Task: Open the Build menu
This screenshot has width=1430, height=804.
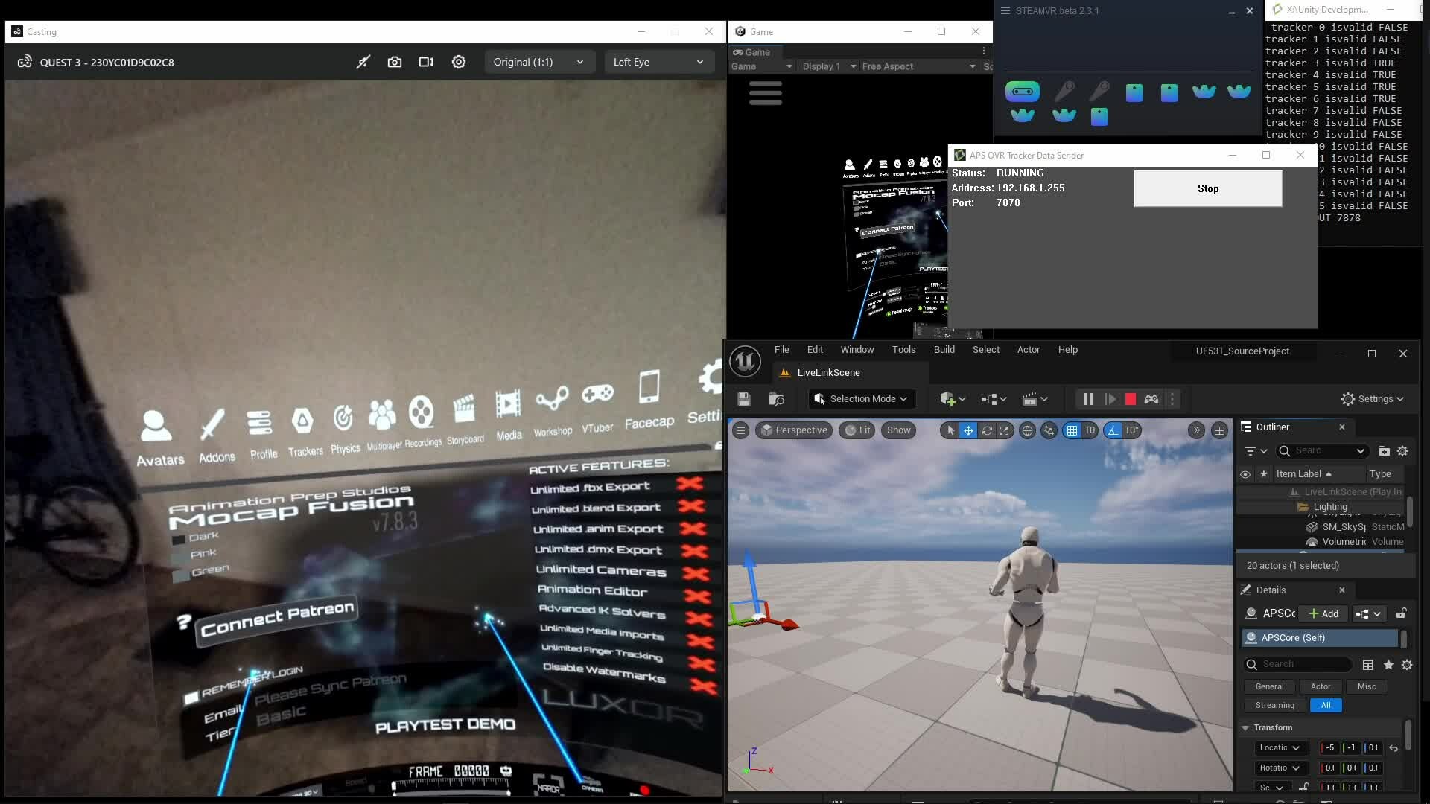Action: [944, 350]
